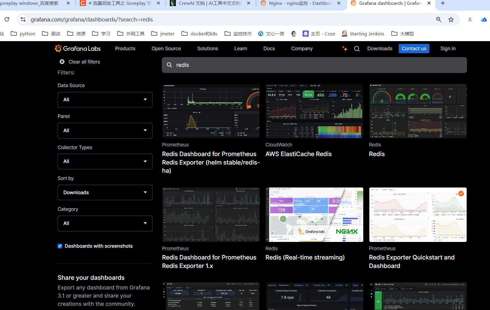490x310 pixels.
Task: Open AWS ElastiCache Redis dashboard link
Action: tap(299, 154)
